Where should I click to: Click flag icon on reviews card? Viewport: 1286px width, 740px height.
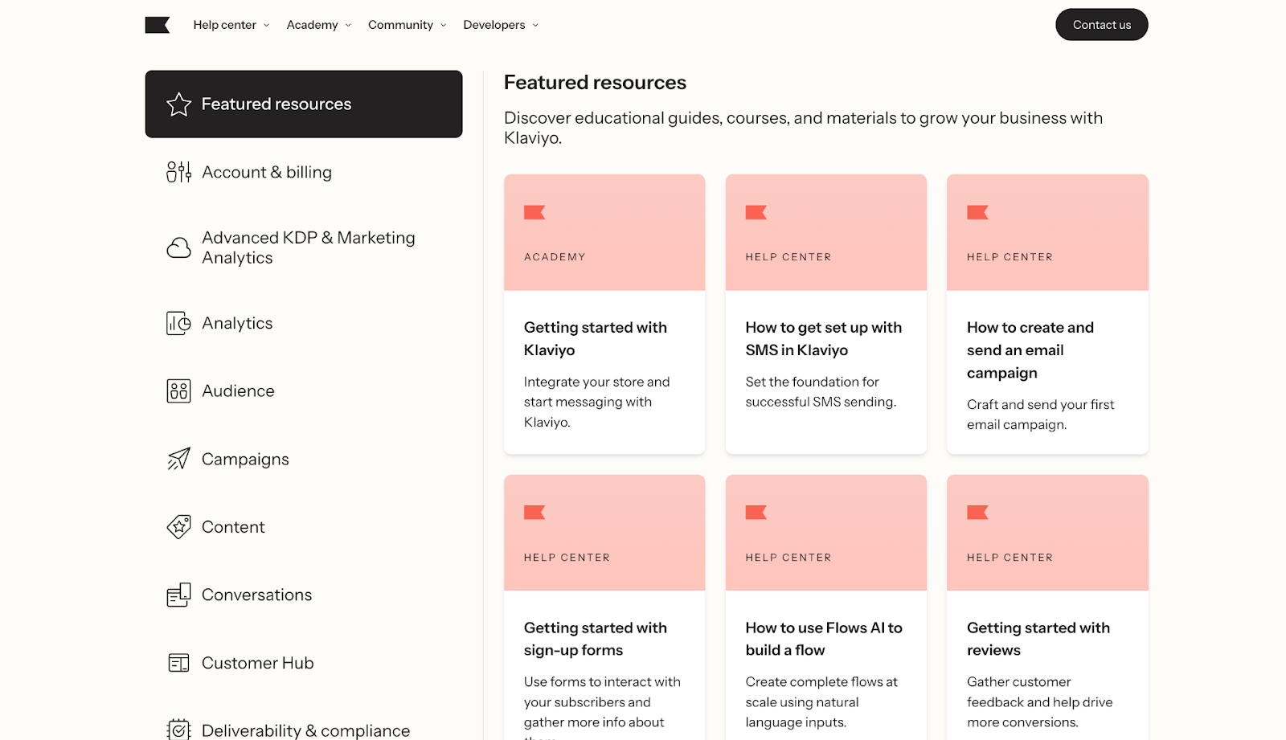[977, 513]
